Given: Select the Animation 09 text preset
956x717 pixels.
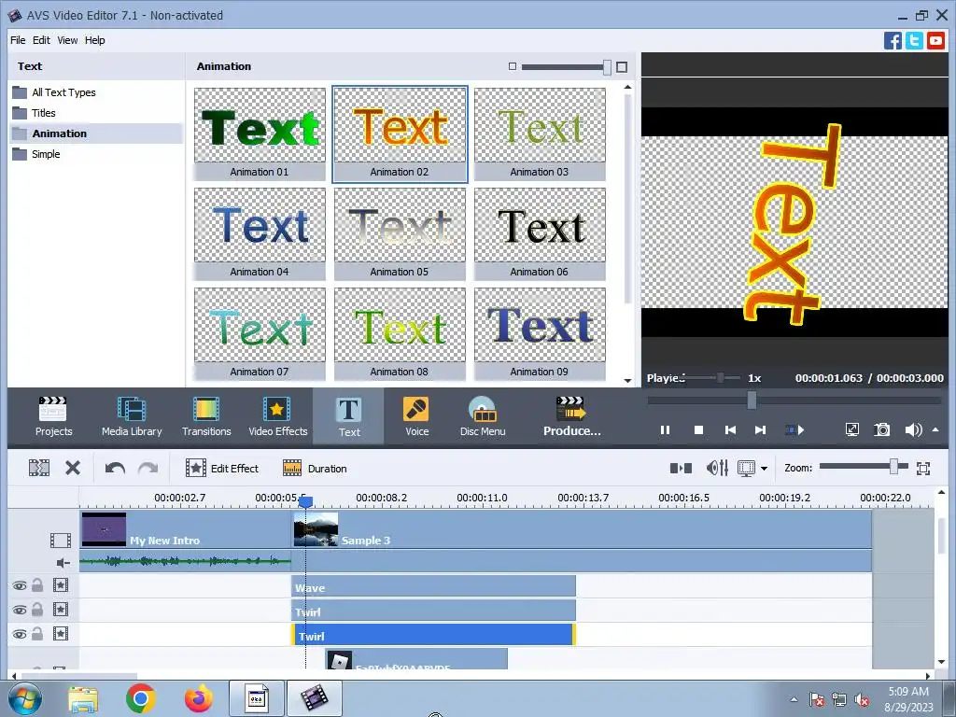Looking at the screenshot, I should click(540, 334).
